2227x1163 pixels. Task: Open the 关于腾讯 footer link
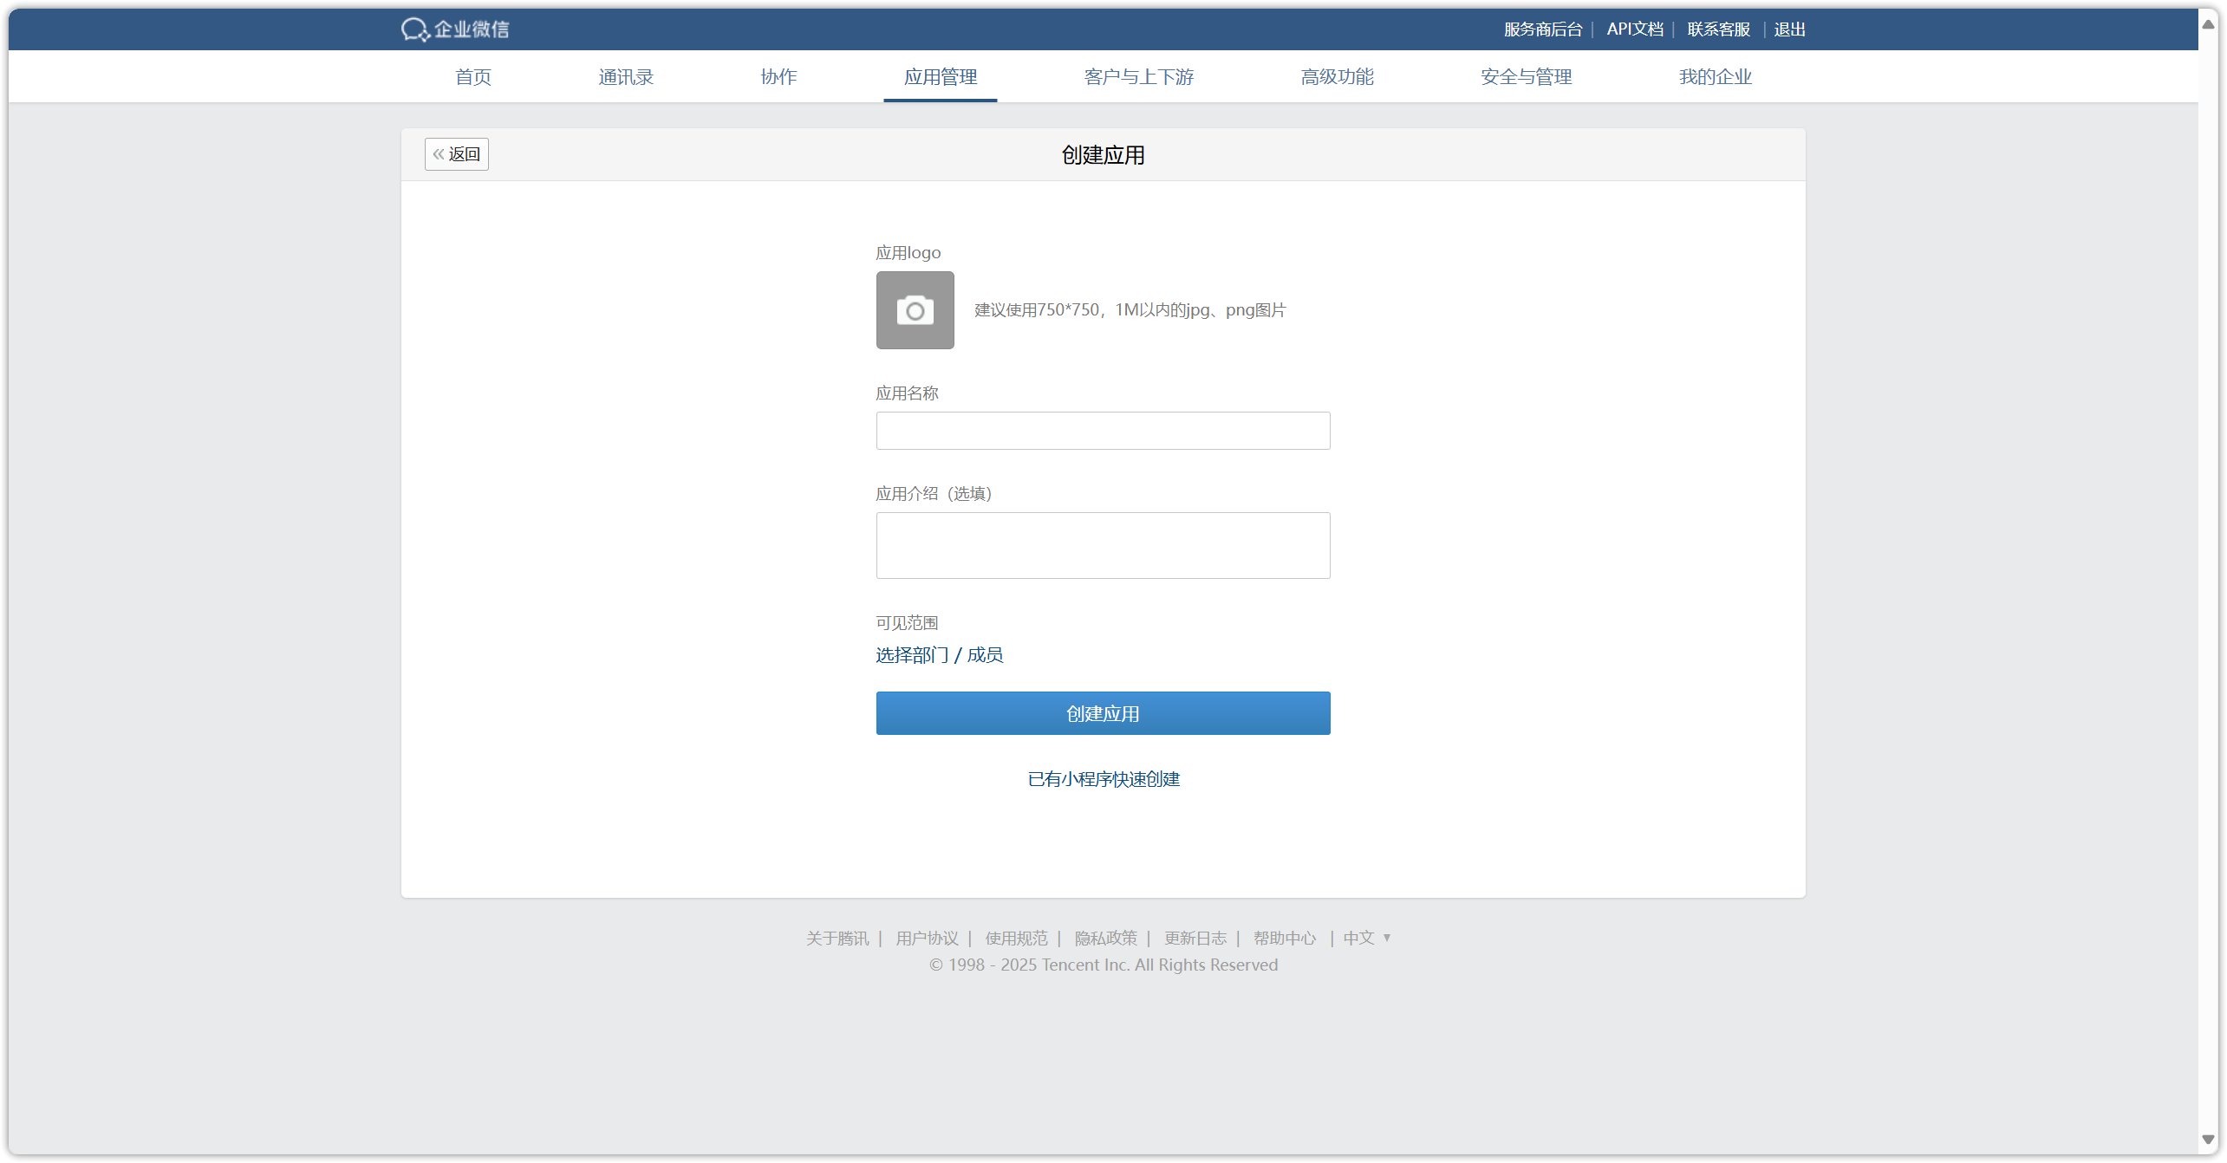tap(837, 938)
